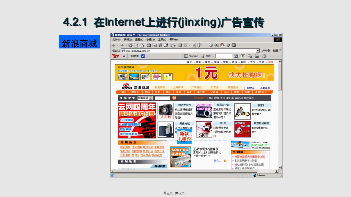Click the orange 'go' search button

click(174, 98)
